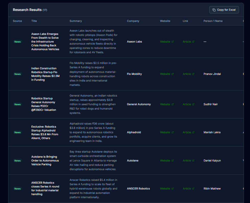Click person name Sudhir Nair
The width and height of the screenshot is (250, 203).
(x=210, y=104)
